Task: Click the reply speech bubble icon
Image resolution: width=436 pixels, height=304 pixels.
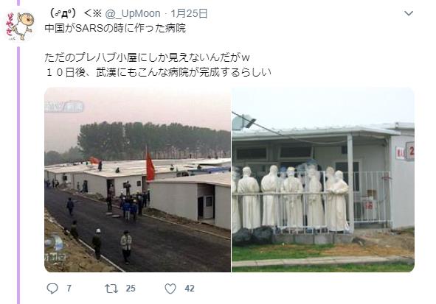Action: pyautogui.click(x=52, y=289)
